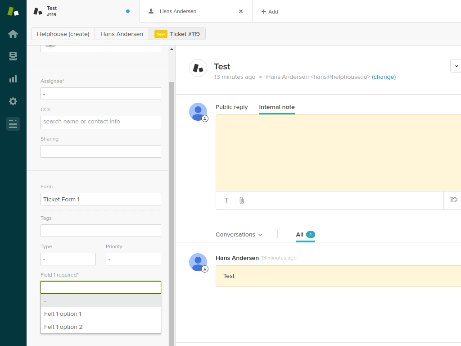461x346 pixels.
Task: Click the Zendesk logo icon
Action: (x=13, y=11)
